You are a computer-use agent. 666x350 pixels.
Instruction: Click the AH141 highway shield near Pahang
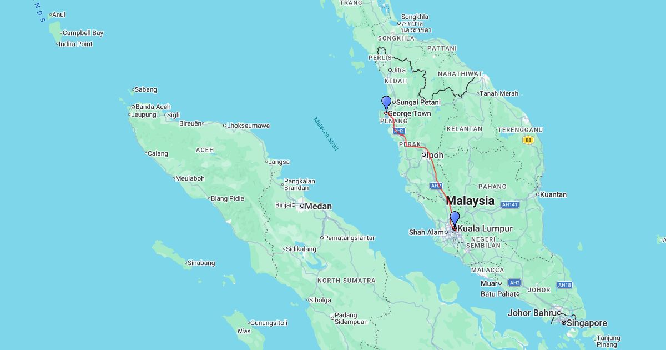[509, 204]
